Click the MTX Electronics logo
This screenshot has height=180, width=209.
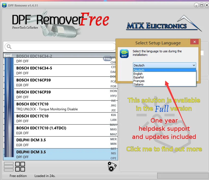click(164, 23)
